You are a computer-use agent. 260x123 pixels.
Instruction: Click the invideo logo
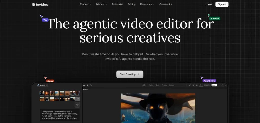40,4
